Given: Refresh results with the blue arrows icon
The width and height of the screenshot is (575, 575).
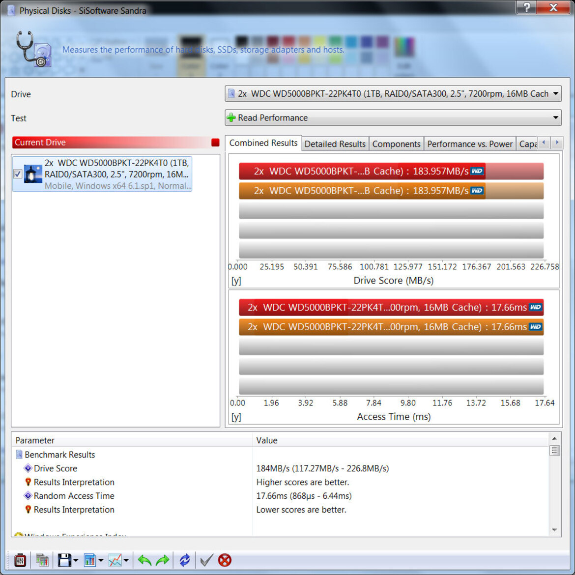Looking at the screenshot, I should tap(185, 560).
